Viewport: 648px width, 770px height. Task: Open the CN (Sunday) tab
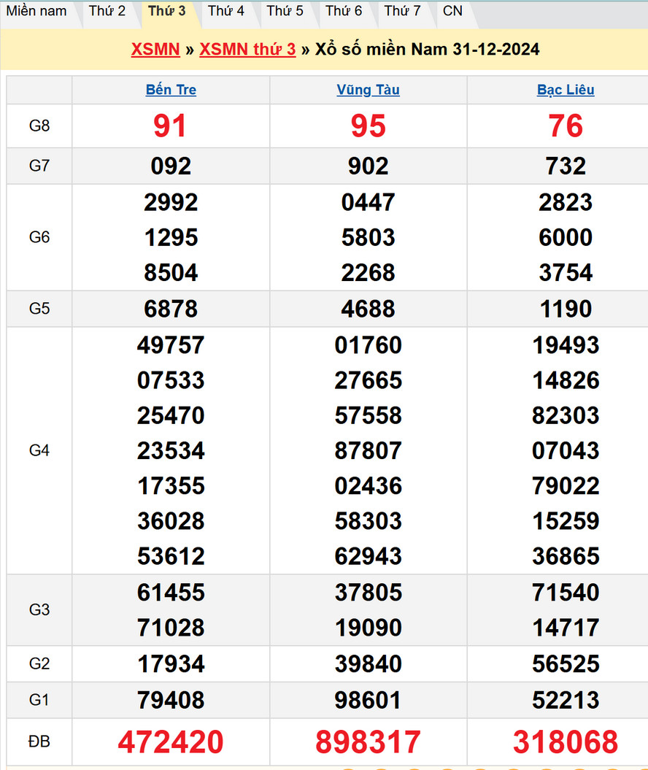click(x=452, y=11)
